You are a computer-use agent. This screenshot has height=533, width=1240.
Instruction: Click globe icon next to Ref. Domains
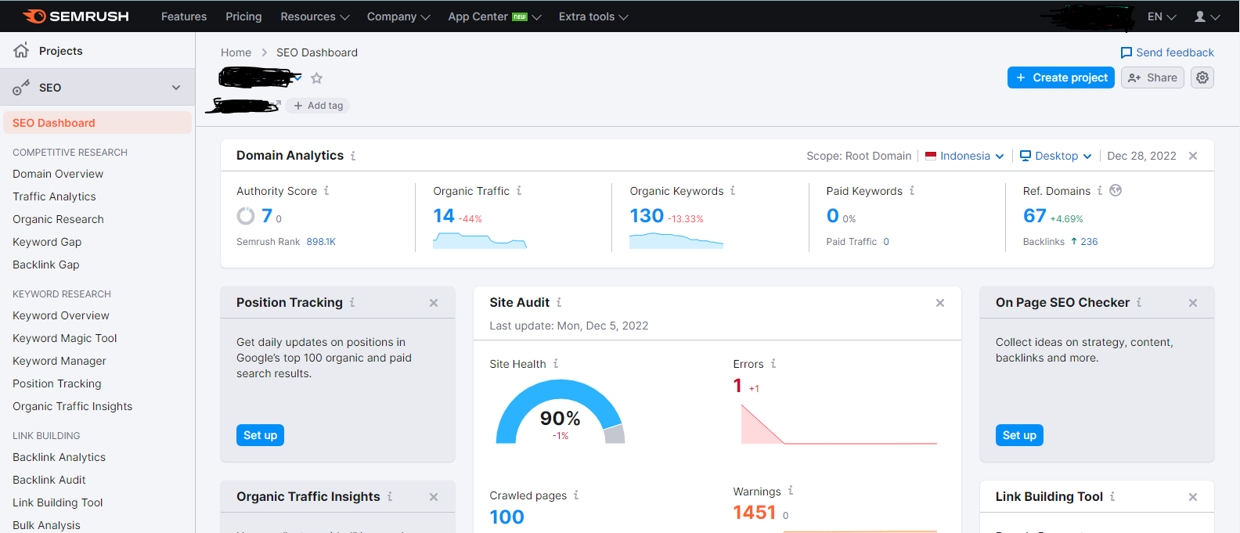click(1116, 190)
